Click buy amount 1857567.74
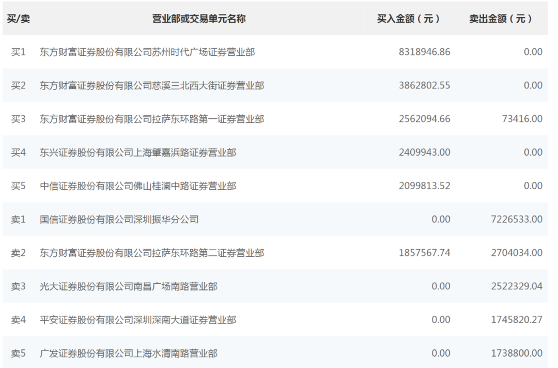The image size is (558, 368). point(425,253)
